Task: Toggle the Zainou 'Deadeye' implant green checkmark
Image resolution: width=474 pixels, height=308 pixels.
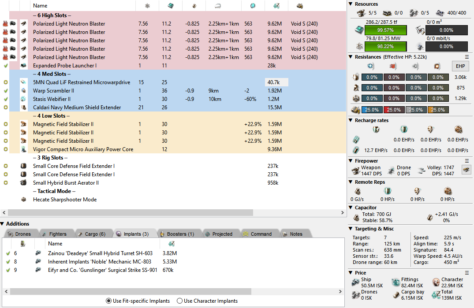Action: coord(8,253)
